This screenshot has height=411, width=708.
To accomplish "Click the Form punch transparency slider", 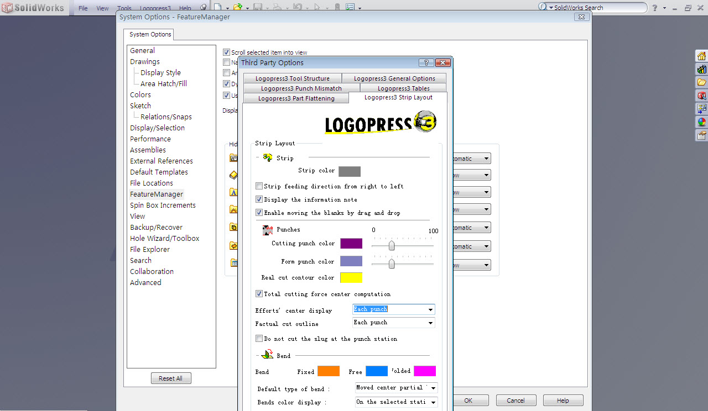I will tap(391, 264).
